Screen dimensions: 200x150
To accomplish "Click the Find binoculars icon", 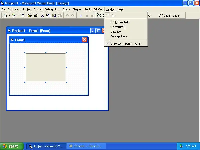I will (60, 15).
